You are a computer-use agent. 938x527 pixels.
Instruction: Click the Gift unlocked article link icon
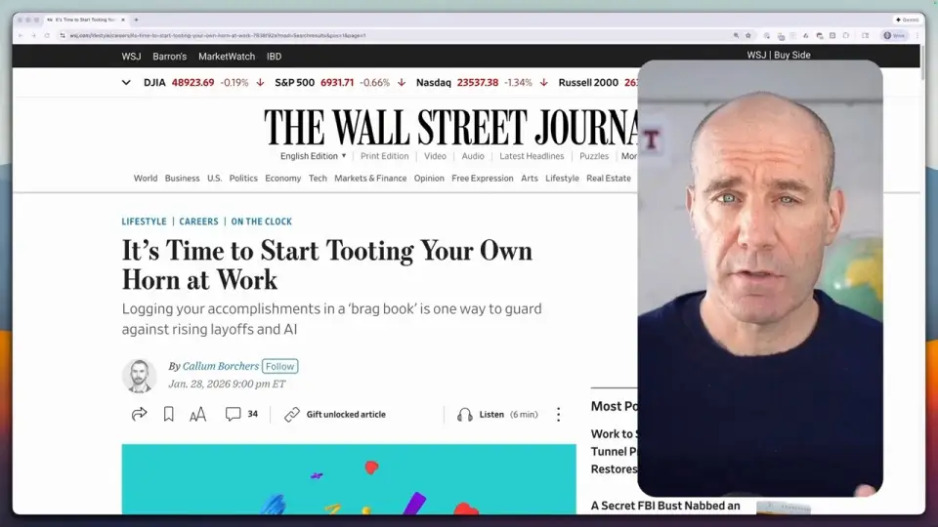[292, 415]
